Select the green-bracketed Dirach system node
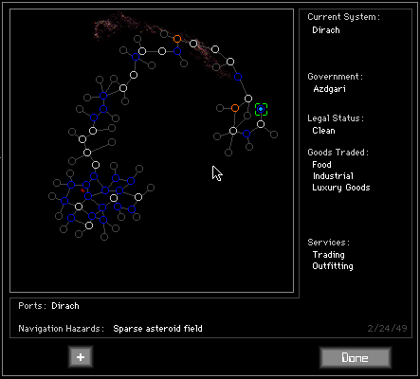Image resolution: width=420 pixels, height=379 pixels. (261, 109)
